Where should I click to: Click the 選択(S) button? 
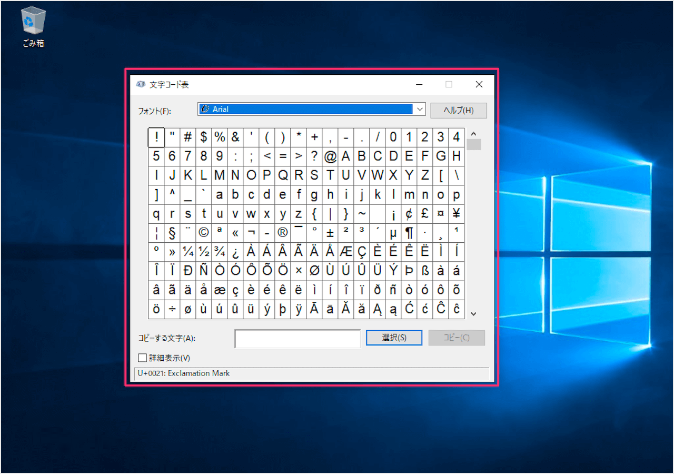pyautogui.click(x=394, y=338)
